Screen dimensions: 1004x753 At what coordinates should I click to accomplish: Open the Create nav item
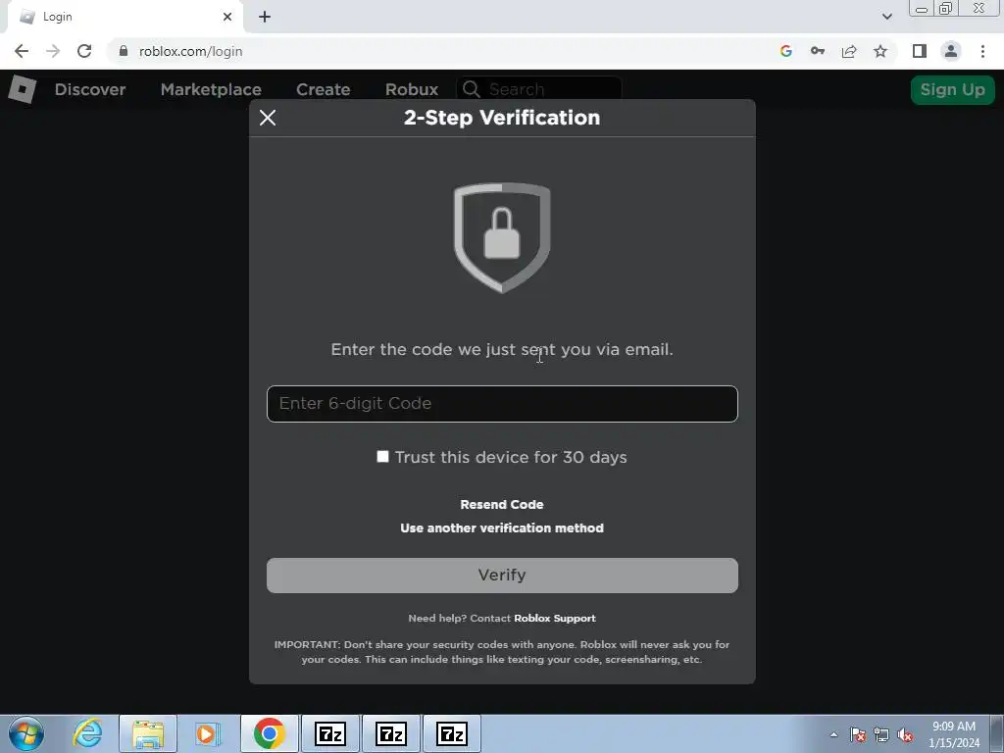pyautogui.click(x=324, y=89)
